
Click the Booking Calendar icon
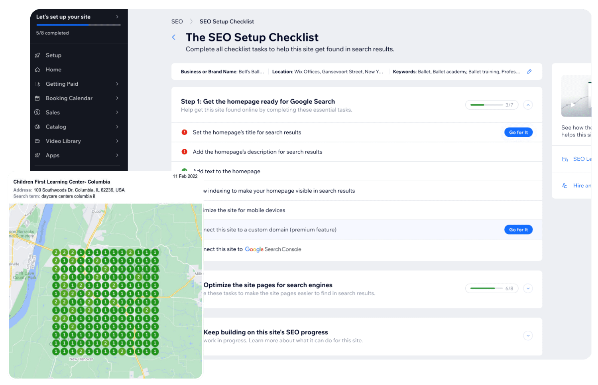37,98
